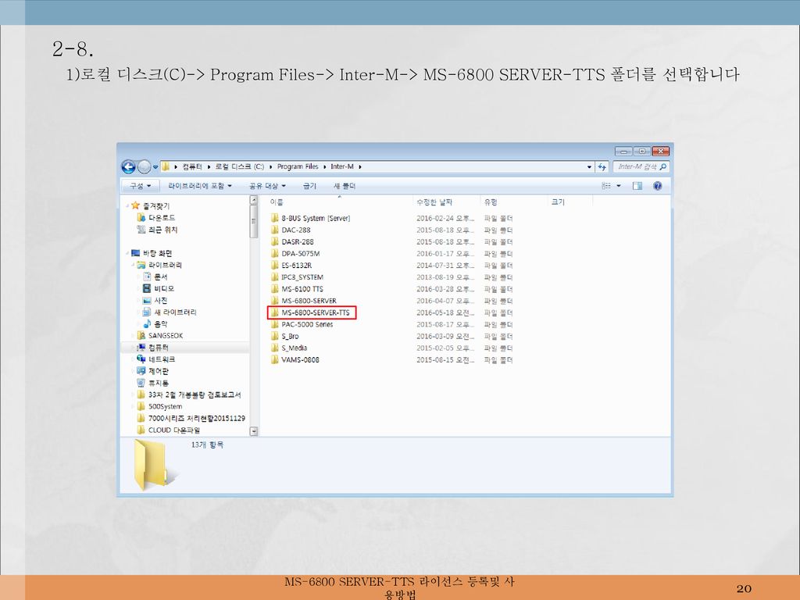Select 라이브러리 tree item
The image size is (800, 600).
pos(165,265)
